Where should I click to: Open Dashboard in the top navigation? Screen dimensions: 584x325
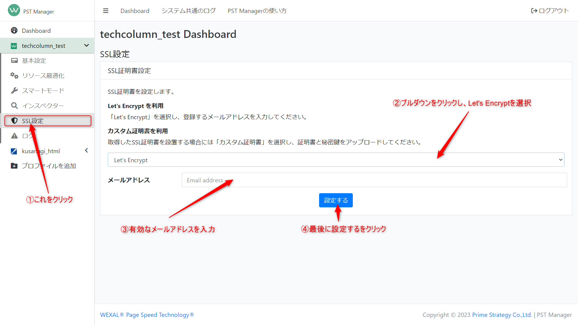coord(135,11)
